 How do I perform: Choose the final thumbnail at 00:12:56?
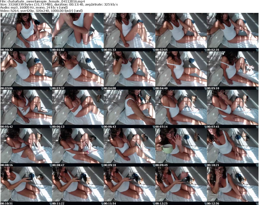pos(233,186)
